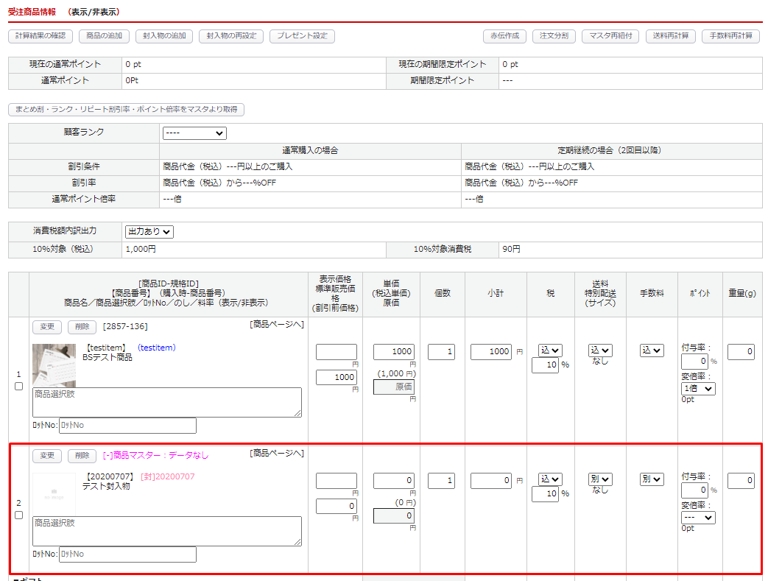Open the 顧客ランク dropdown
768x581 pixels.
(x=194, y=133)
